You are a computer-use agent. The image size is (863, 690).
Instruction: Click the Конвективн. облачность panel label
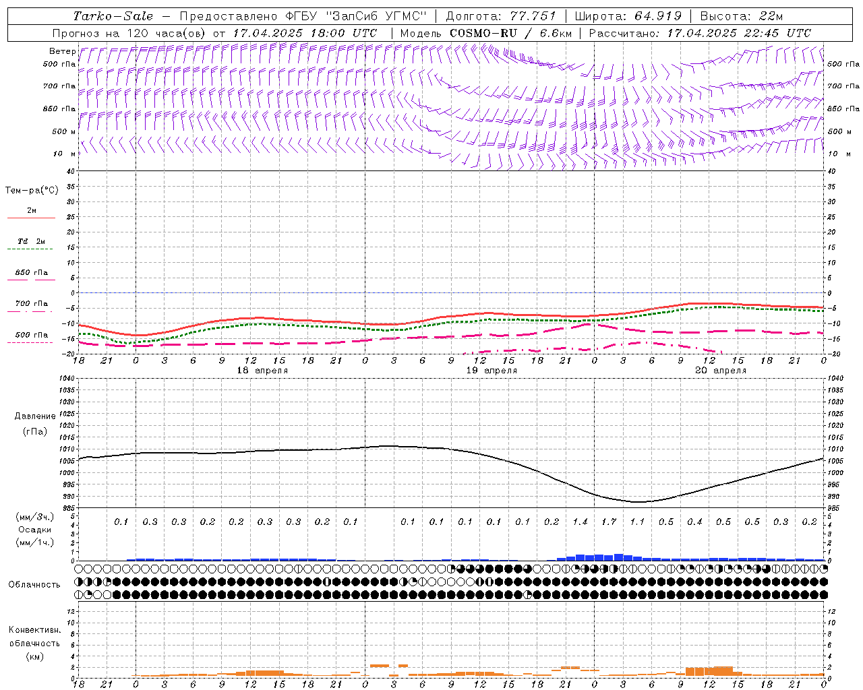click(x=34, y=643)
